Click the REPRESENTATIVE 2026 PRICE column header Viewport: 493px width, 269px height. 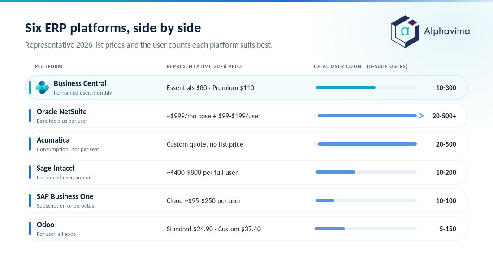205,66
